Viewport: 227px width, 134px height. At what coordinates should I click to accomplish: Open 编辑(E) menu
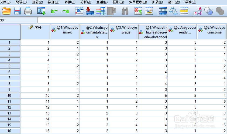point(21,2)
